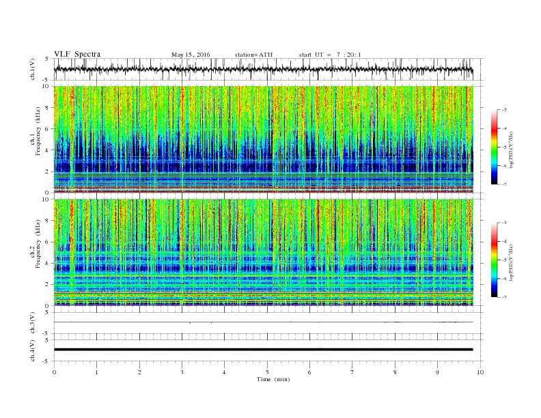Click time axis tick label "1"

pos(97,372)
